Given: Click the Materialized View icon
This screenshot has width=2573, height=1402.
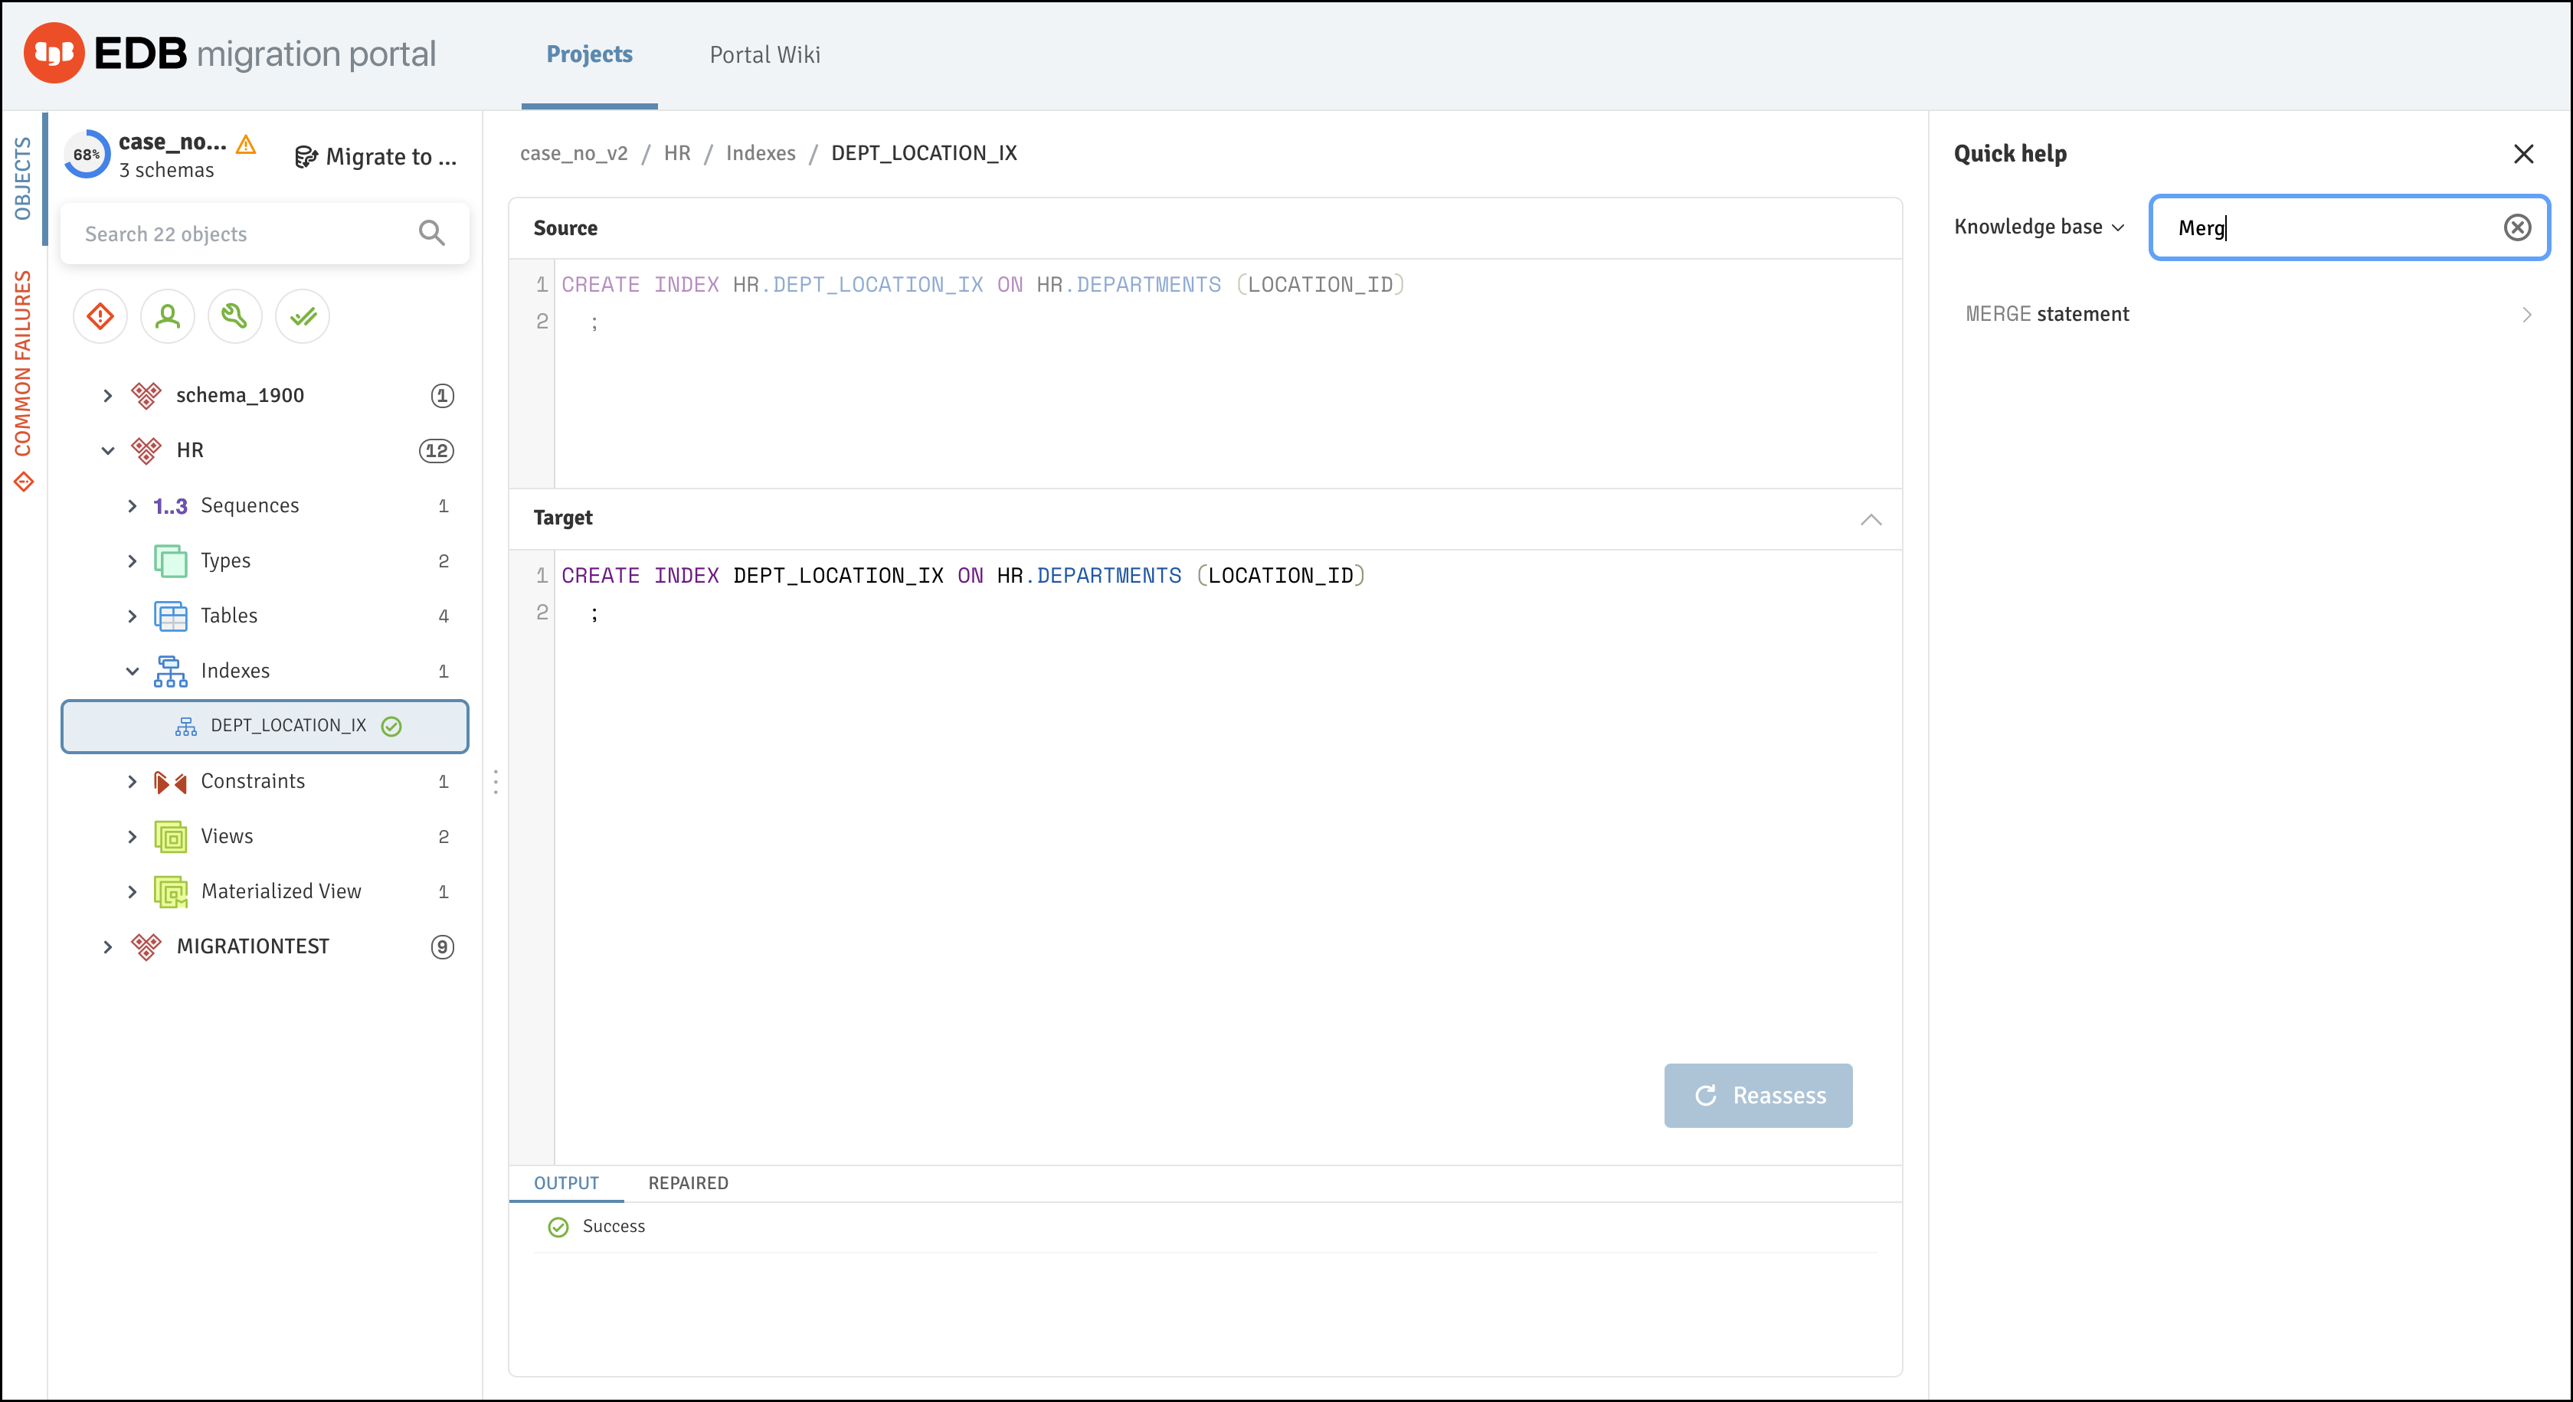Looking at the screenshot, I should [x=171, y=892].
